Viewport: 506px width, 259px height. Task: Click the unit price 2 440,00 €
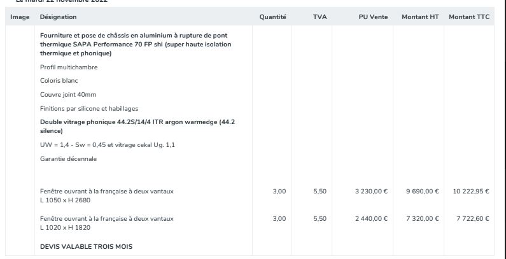370,218
